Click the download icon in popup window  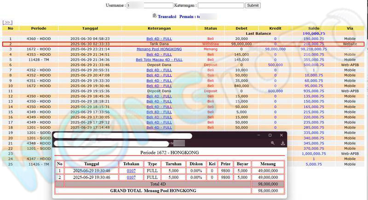coord(282,143)
